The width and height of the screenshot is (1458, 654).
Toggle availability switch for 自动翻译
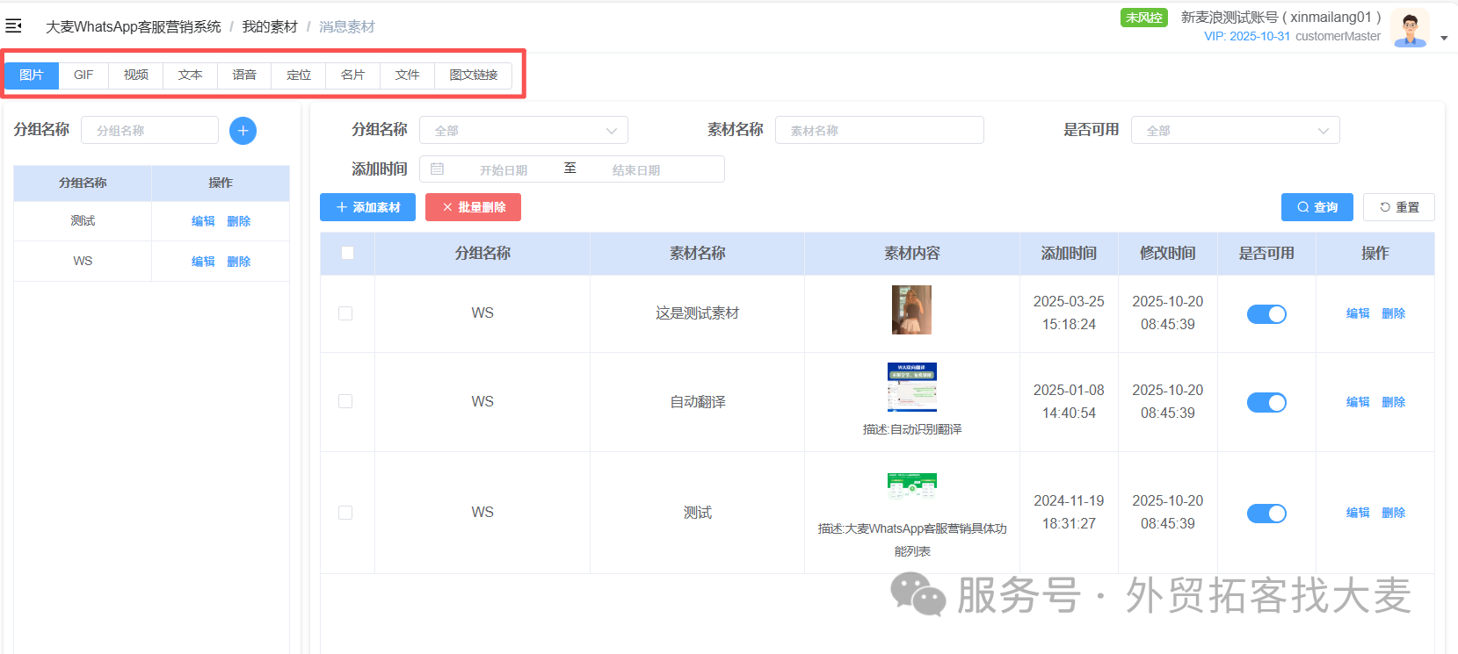(1266, 402)
